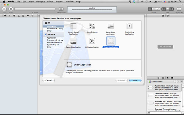Click the volume icon in menu bar
This screenshot has width=184, height=115.
coord(150,1)
